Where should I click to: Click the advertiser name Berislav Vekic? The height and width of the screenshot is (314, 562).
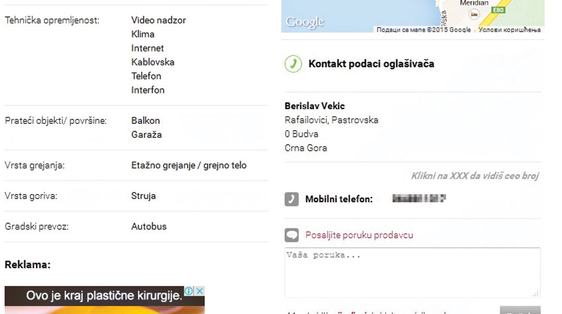pyautogui.click(x=315, y=106)
